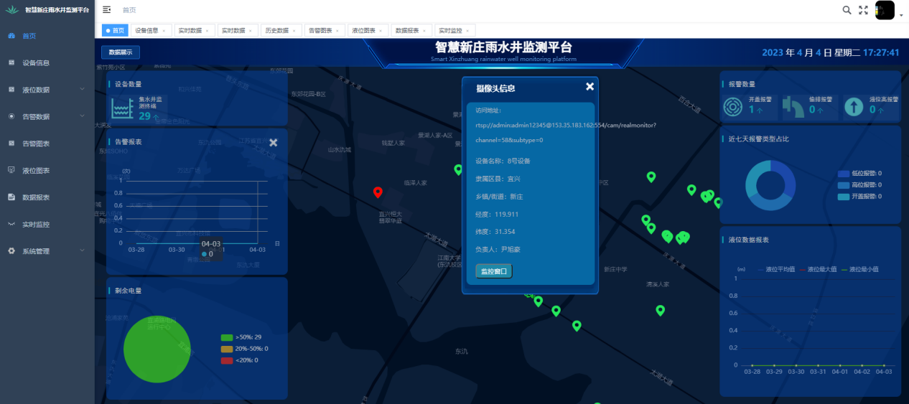The image size is (909, 404).
Task: Close the 告警报表 panel with X
Action: 273,142
